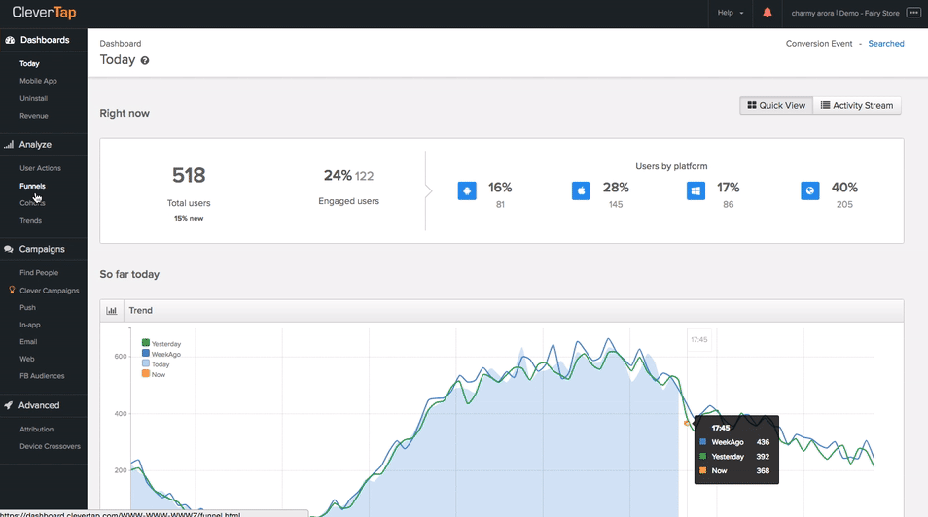Click the Clever Campaigns lightbulb icon
This screenshot has width=928, height=517.
(12, 290)
